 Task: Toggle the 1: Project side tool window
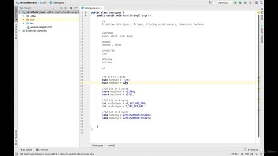click(x=16, y=13)
